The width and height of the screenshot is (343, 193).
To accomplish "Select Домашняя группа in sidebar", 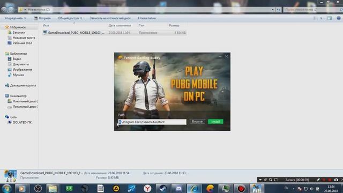I will pos(20,85).
